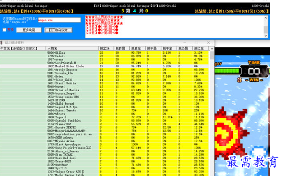Open the 更多功能 button

29,30
